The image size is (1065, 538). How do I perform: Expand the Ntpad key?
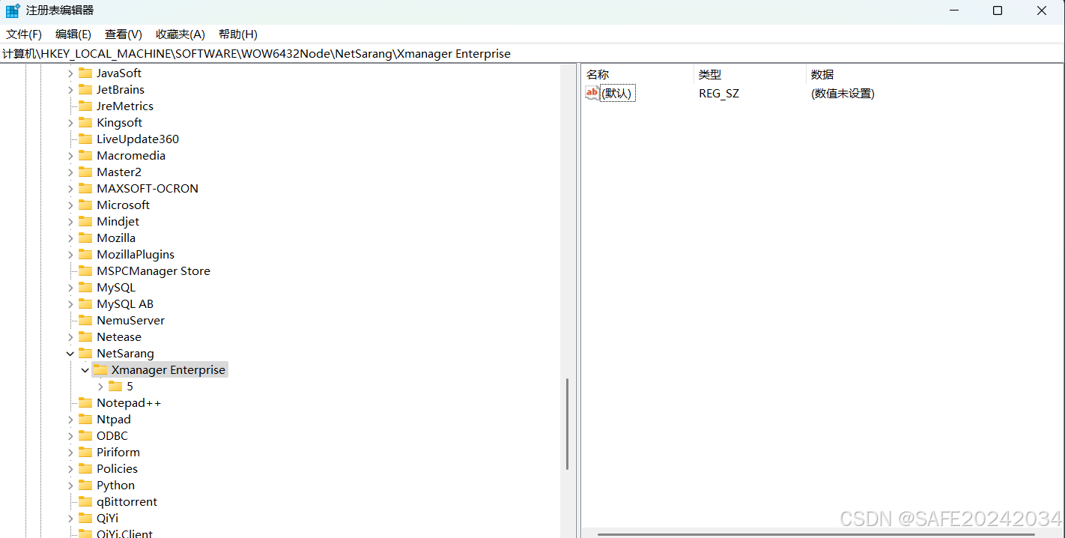click(70, 419)
